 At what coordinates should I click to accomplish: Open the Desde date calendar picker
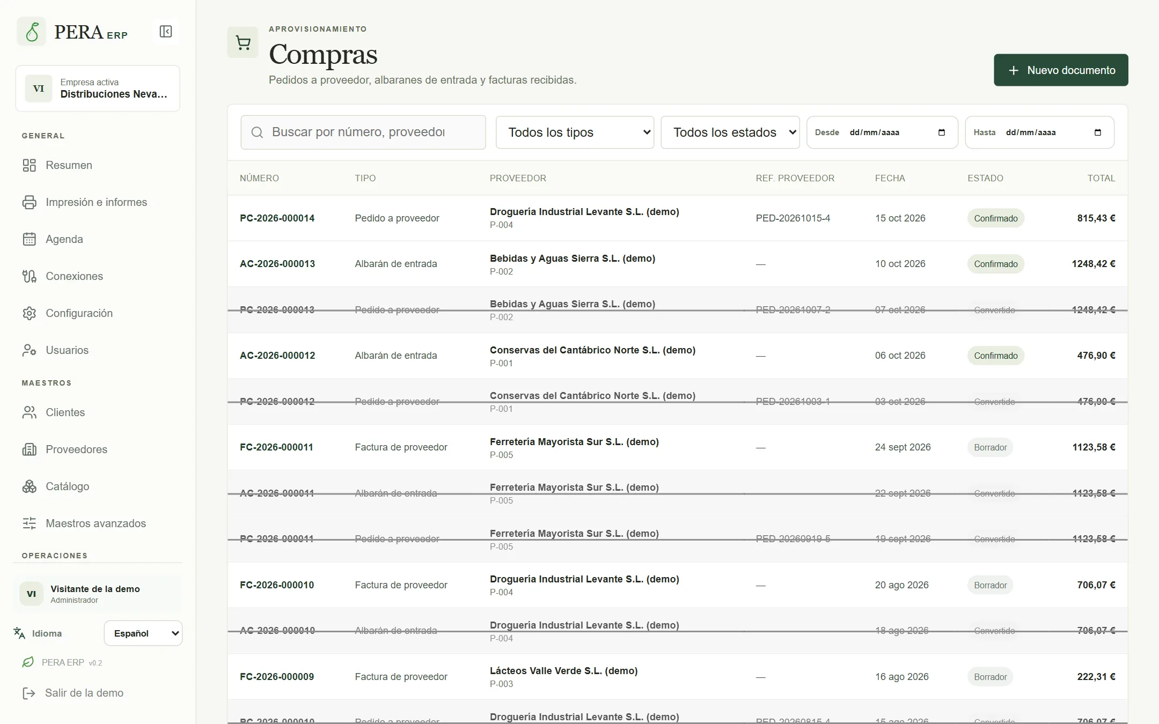point(942,132)
